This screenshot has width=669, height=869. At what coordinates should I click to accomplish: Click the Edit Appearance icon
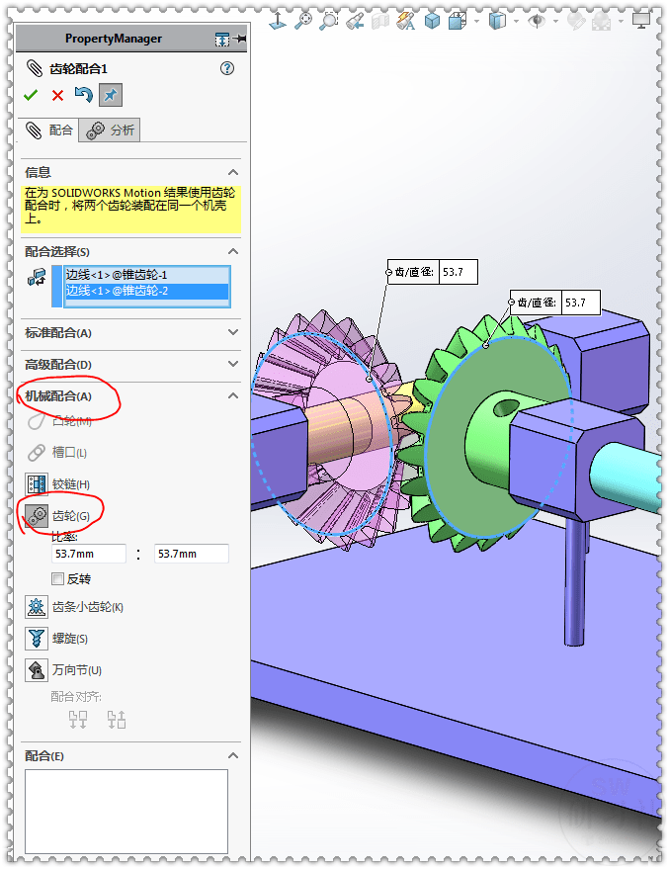(x=576, y=21)
